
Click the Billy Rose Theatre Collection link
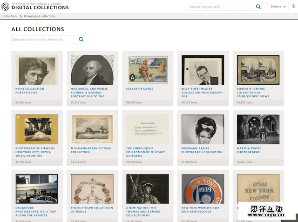pyautogui.click(x=202, y=93)
